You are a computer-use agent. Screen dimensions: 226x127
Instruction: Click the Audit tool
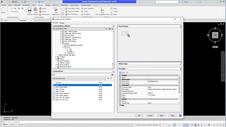point(113,14)
